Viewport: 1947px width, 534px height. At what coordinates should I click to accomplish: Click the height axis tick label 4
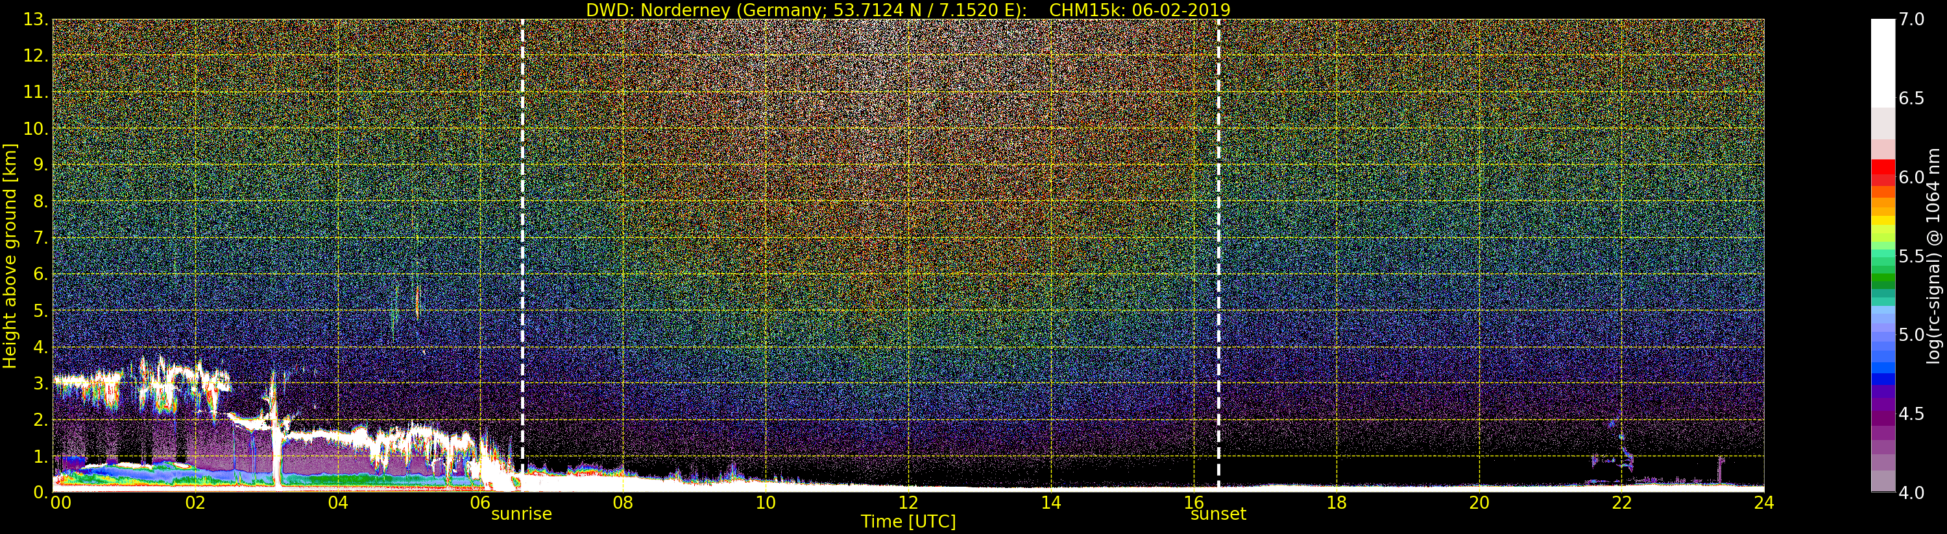pos(41,347)
